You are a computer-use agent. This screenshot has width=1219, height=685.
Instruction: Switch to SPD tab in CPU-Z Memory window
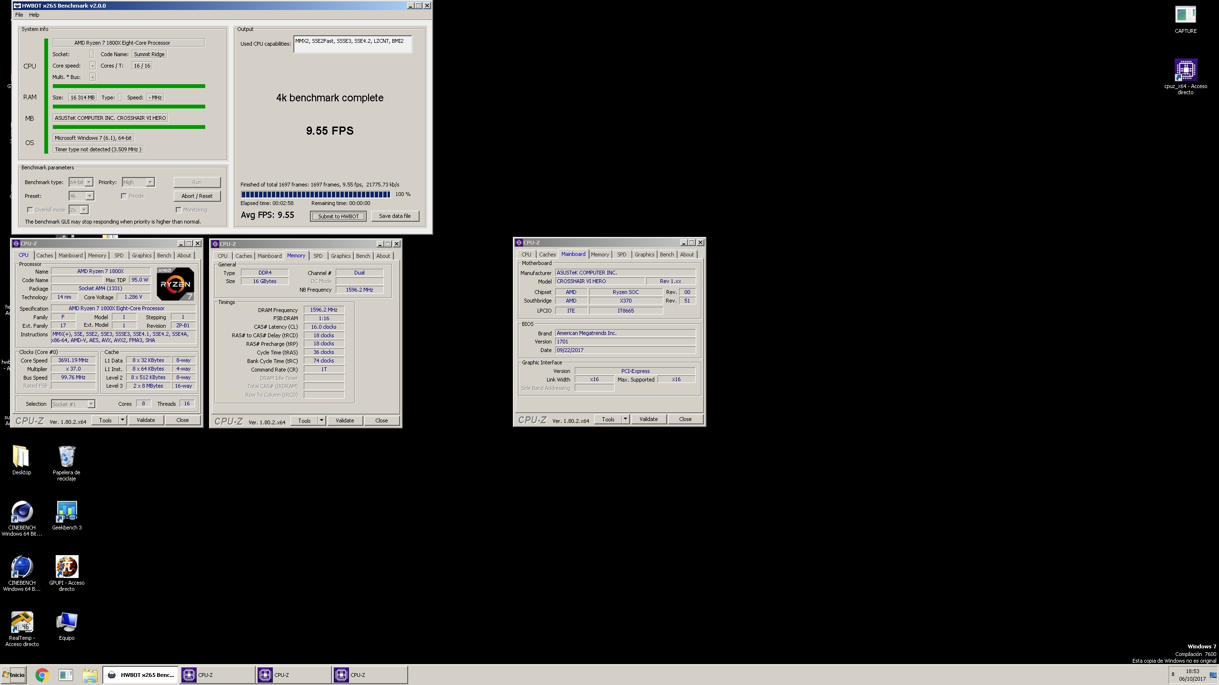318,256
